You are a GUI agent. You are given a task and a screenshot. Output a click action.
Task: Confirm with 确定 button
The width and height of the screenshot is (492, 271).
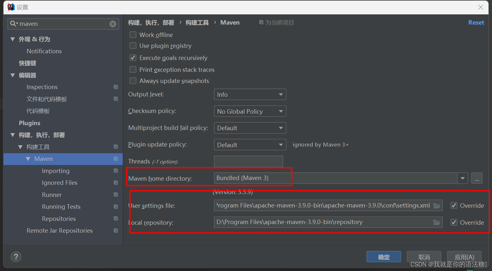click(384, 257)
